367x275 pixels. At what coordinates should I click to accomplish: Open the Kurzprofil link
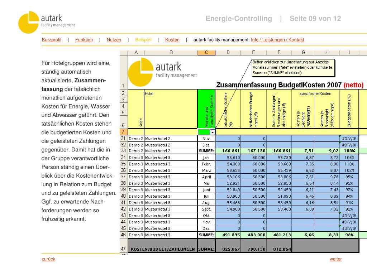52,40
